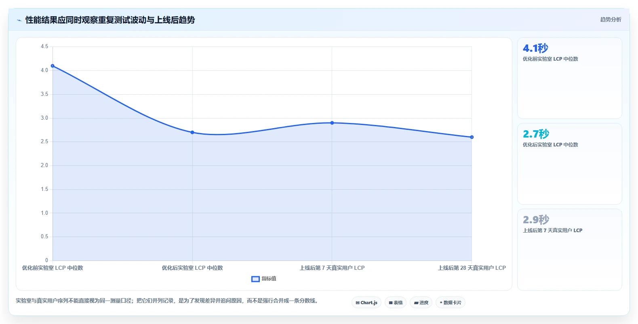The width and height of the screenshot is (638, 324).
Task: Select the 数据卡片 tag chip
Action: (451, 303)
